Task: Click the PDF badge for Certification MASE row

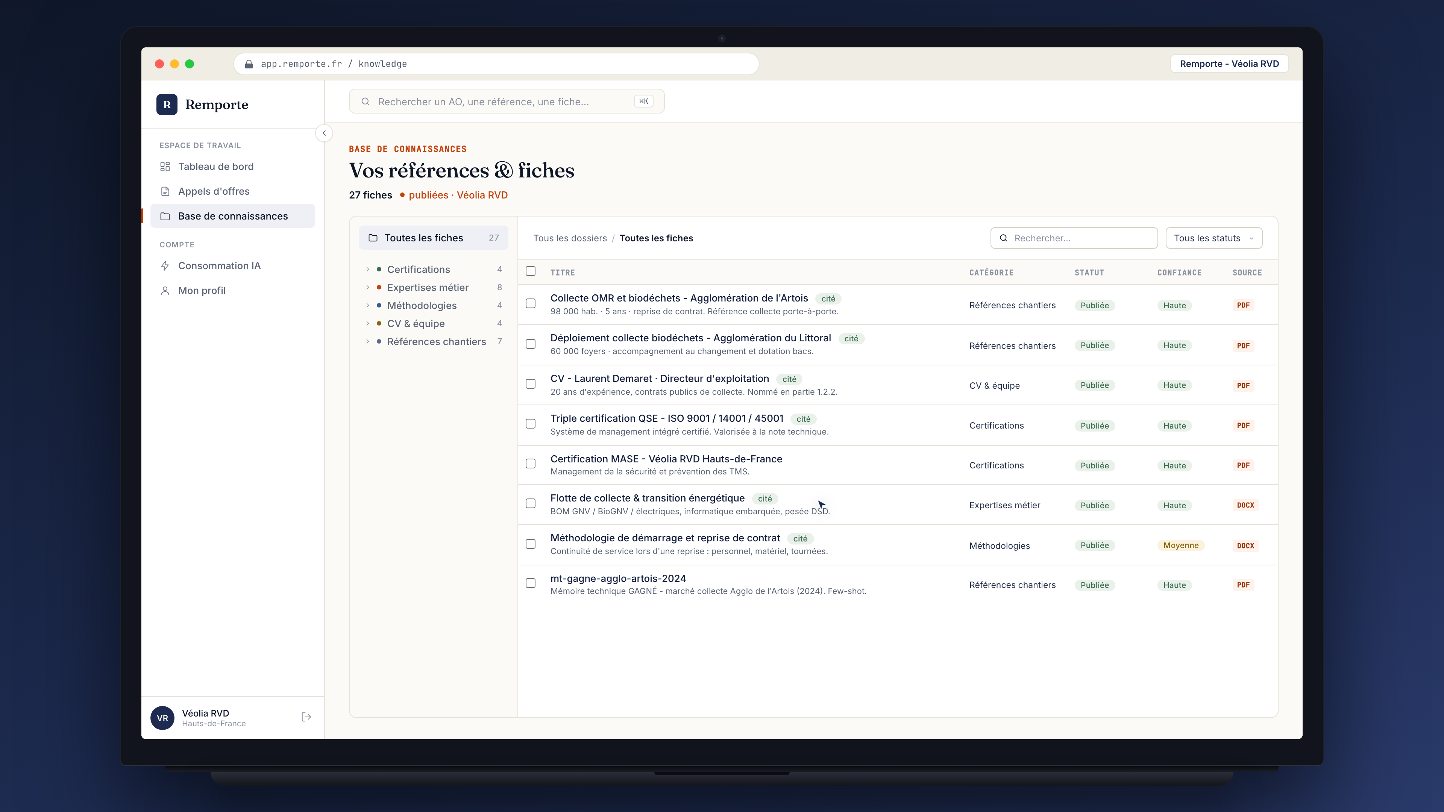Action: 1243,465
